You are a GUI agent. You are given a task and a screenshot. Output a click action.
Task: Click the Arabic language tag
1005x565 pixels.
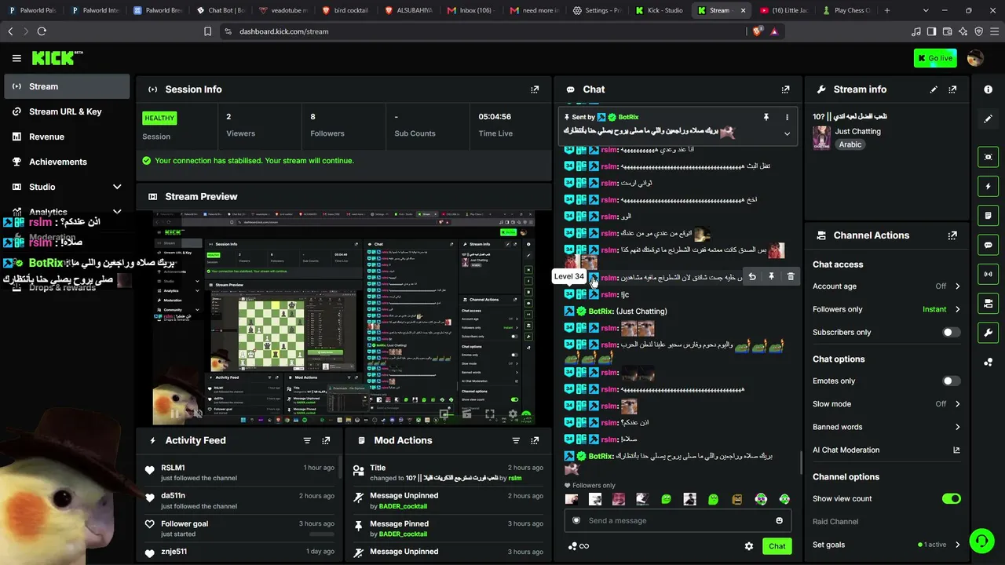(x=850, y=144)
